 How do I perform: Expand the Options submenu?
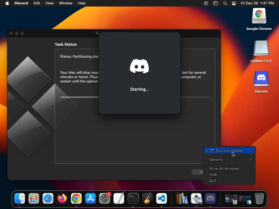click(229, 159)
